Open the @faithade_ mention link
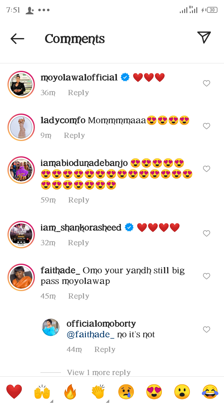 pos(91,334)
